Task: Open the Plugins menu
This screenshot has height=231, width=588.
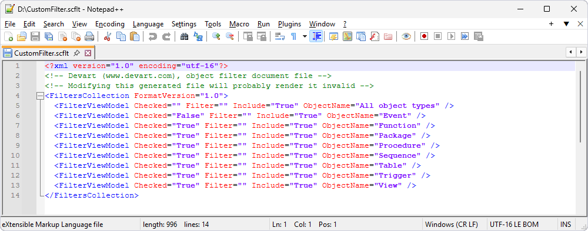Action: tap(289, 24)
